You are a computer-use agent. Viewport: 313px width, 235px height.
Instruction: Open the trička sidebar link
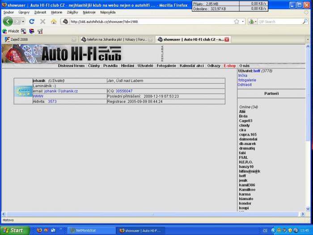pos(242,75)
